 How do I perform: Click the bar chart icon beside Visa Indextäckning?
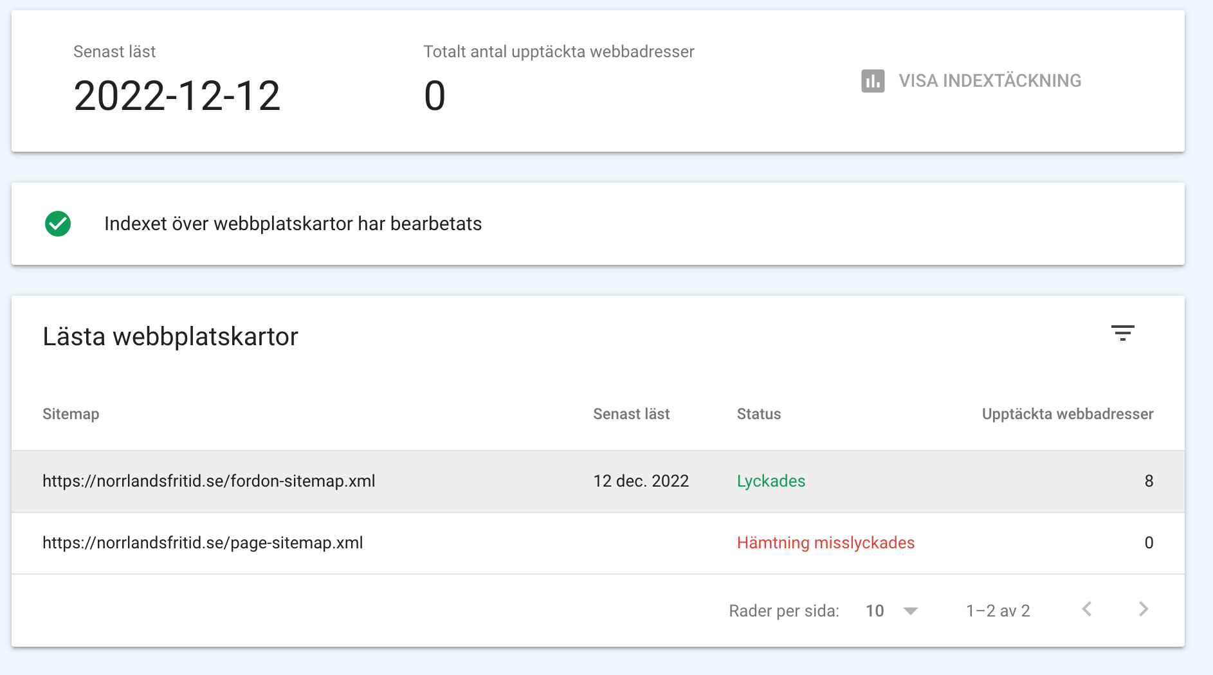coord(873,81)
